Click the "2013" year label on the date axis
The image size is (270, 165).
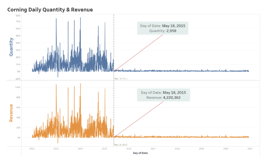pyautogui.click(x=56, y=149)
